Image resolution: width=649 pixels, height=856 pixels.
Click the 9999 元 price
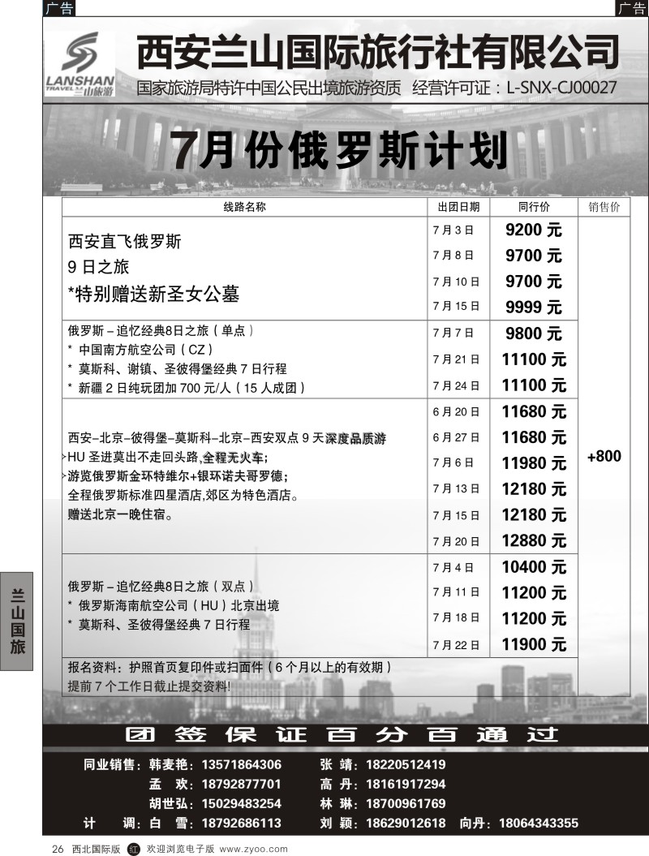point(533,308)
